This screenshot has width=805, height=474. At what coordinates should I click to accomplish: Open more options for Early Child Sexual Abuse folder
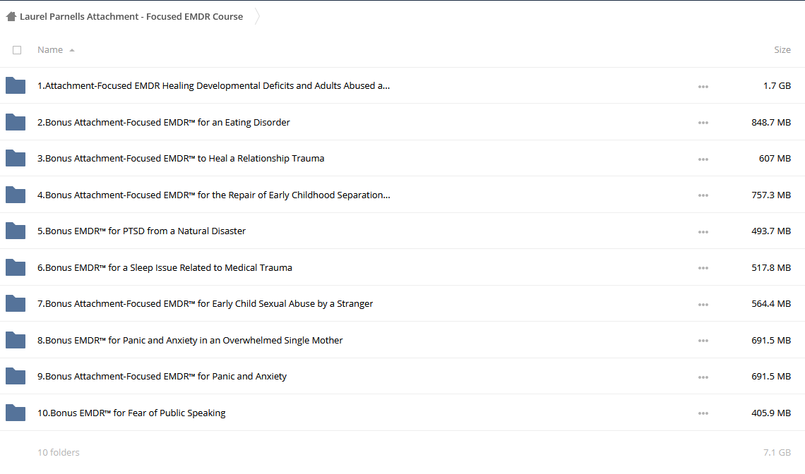coord(703,304)
